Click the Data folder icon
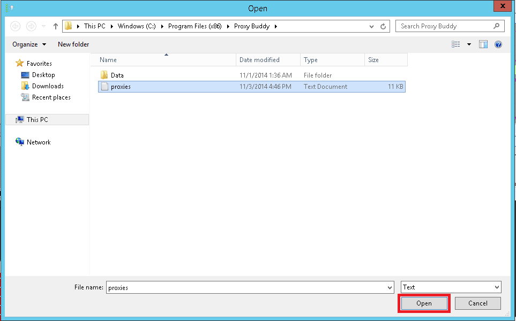 [104, 75]
